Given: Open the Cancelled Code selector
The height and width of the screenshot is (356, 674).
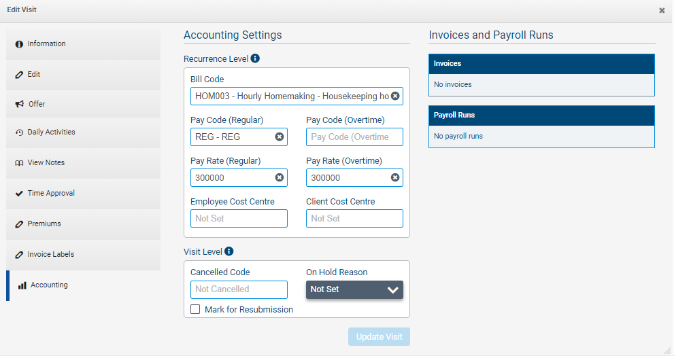Looking at the screenshot, I should (239, 289).
